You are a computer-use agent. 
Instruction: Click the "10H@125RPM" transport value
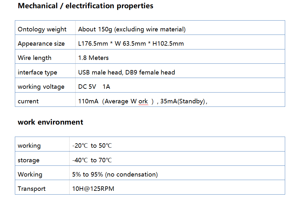coord(93,189)
